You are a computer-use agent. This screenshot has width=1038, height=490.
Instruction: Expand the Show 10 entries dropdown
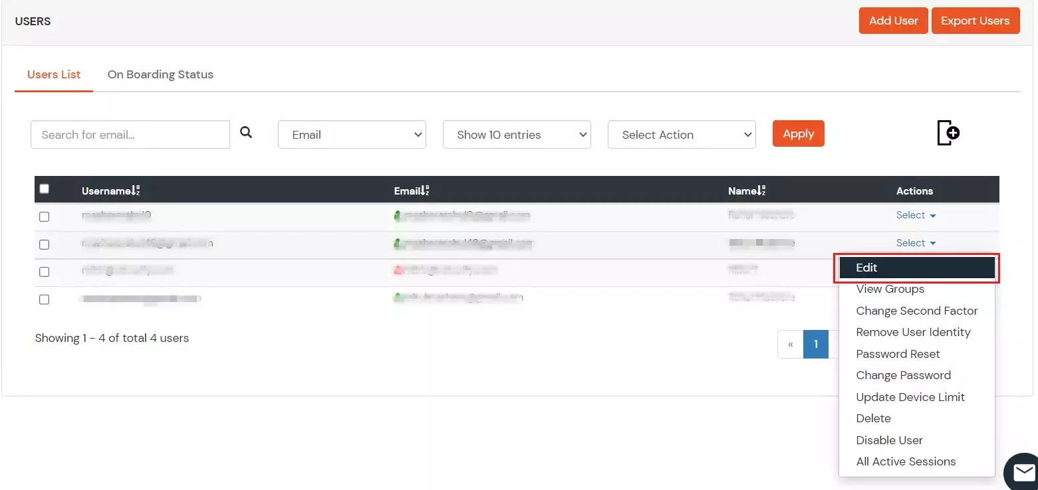pyautogui.click(x=517, y=134)
